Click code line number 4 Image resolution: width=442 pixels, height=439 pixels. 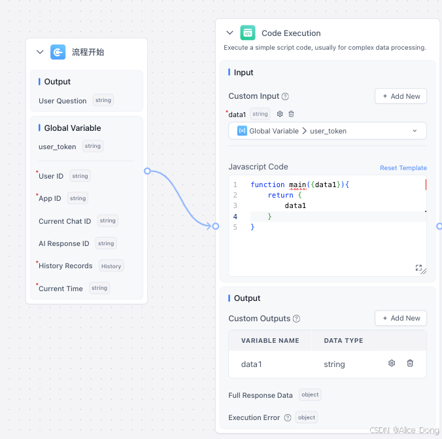(235, 217)
